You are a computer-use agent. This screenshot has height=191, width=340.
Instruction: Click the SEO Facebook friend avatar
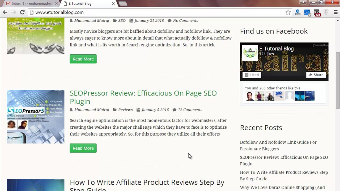[280, 96]
